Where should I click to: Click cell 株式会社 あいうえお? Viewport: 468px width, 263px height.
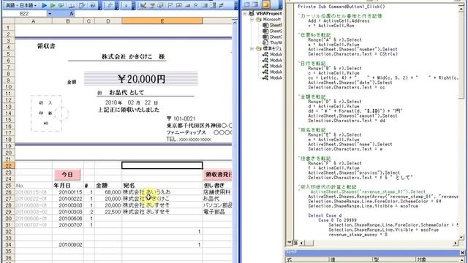(x=162, y=192)
